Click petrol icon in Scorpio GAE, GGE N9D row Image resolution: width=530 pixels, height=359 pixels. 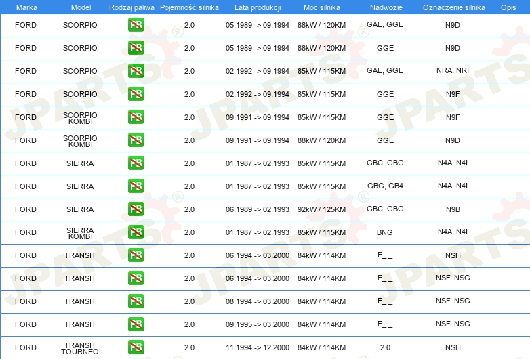pos(136,24)
